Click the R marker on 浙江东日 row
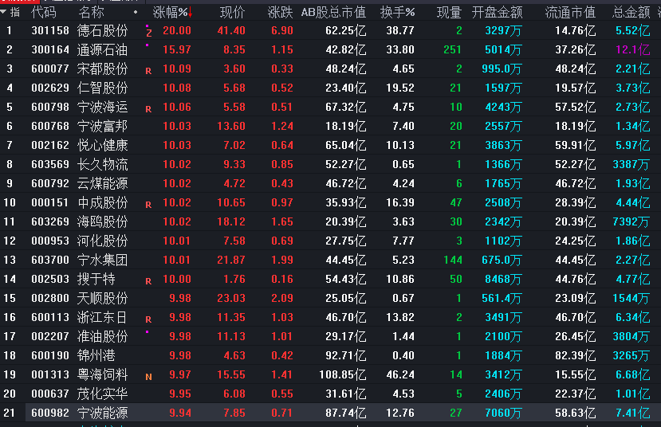 [148, 319]
